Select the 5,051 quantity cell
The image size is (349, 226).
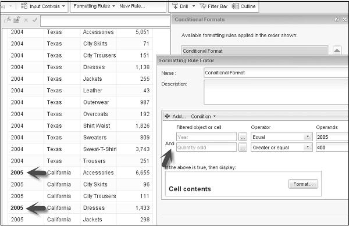pyautogui.click(x=135, y=32)
